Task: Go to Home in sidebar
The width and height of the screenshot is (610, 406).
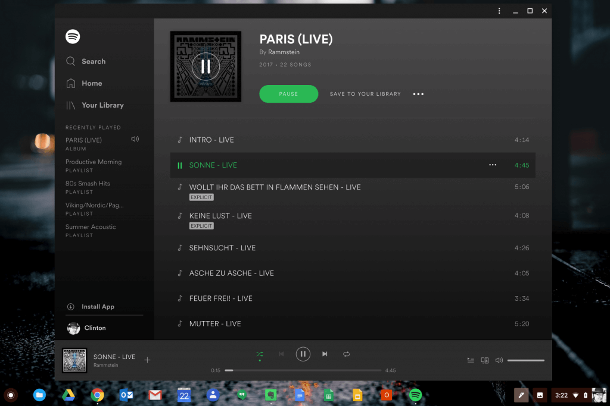Action: (x=84, y=83)
